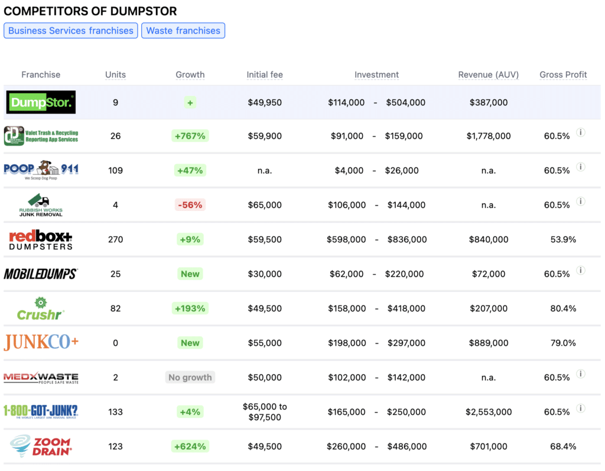Click the +624% growth badge

tap(190, 446)
